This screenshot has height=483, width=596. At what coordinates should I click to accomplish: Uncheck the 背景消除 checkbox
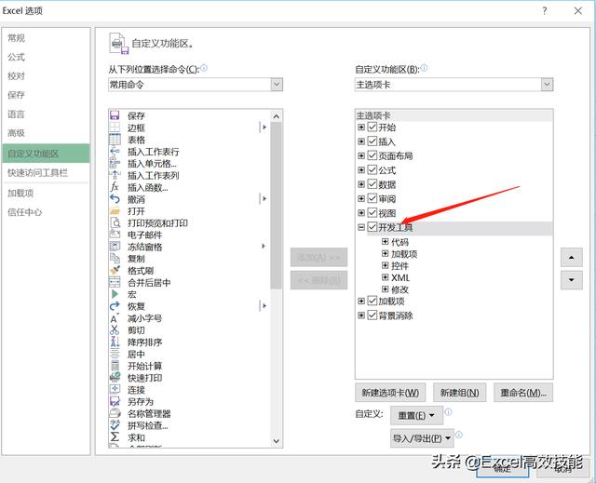click(372, 315)
